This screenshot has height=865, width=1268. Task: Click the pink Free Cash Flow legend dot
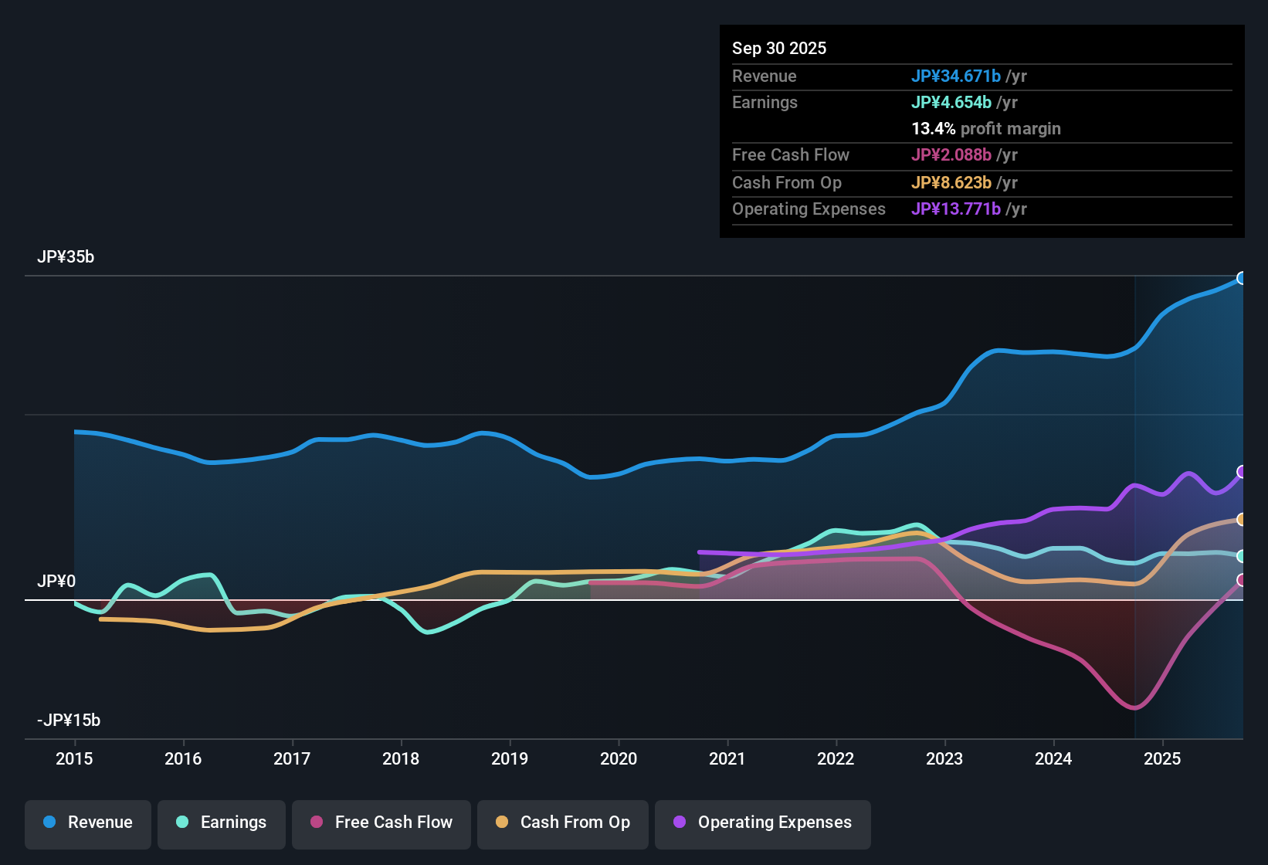tap(317, 823)
